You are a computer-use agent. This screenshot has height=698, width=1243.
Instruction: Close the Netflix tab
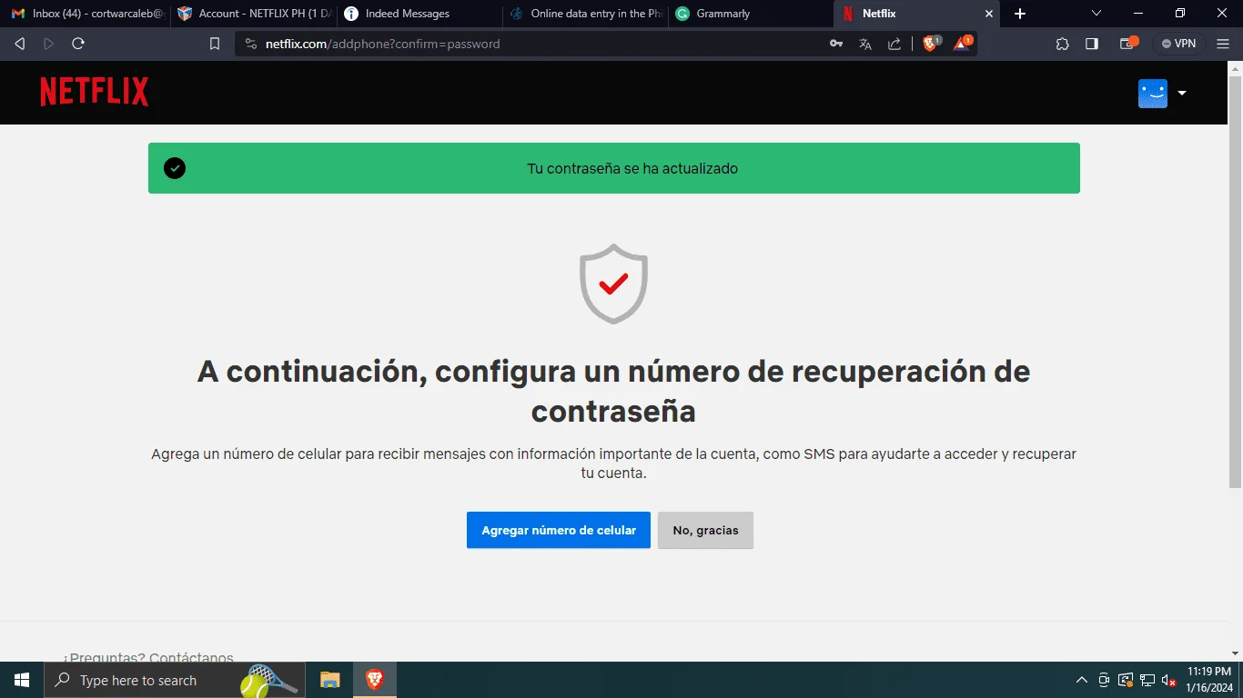point(989,14)
